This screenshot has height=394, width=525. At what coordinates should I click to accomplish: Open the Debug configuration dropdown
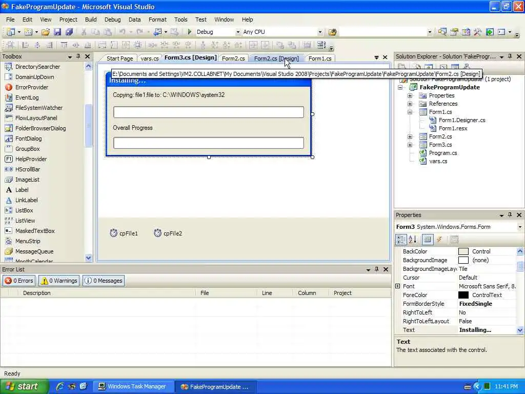[x=238, y=32]
